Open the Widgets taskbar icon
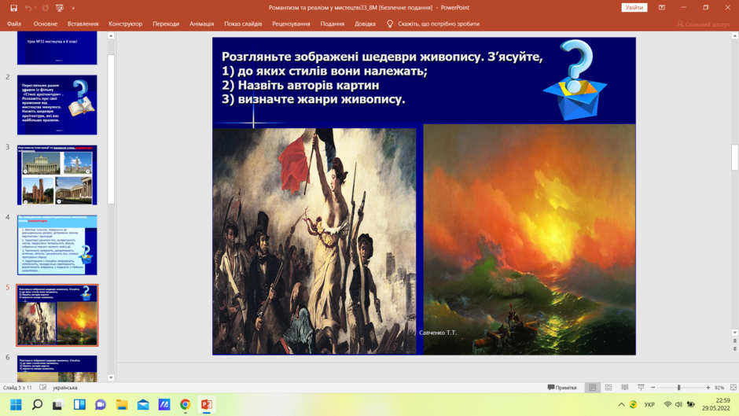739x416 pixels. click(79, 405)
